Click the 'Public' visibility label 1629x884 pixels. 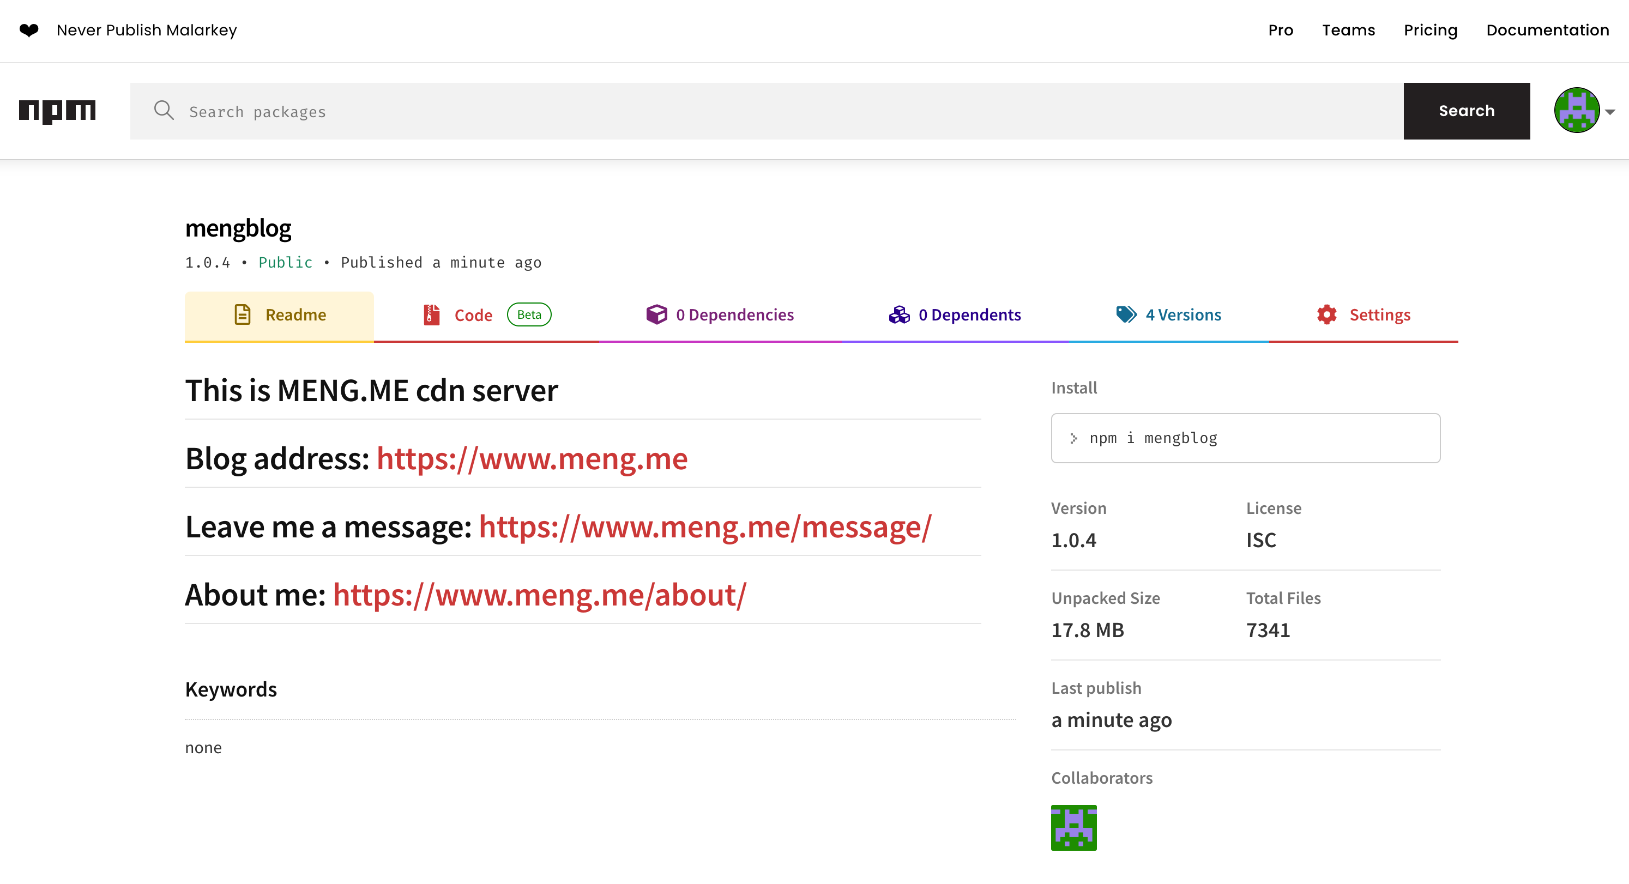(x=285, y=262)
